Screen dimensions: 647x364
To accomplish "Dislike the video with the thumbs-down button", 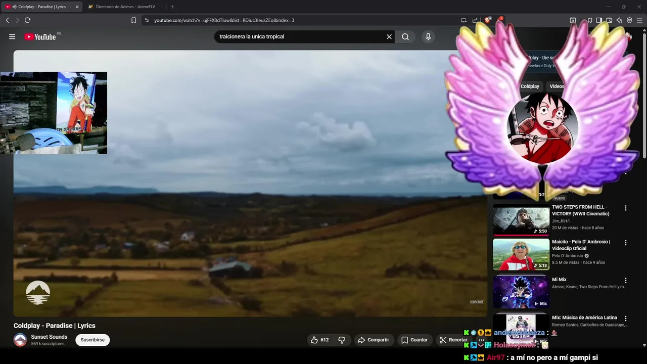I will pyautogui.click(x=342, y=340).
